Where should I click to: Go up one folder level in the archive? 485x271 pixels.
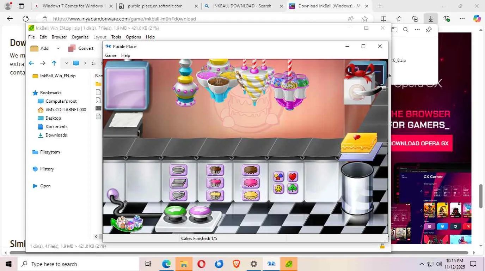click(x=54, y=63)
